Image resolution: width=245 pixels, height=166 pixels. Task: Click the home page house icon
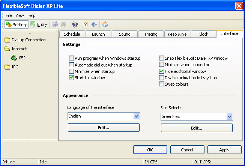(105, 24)
